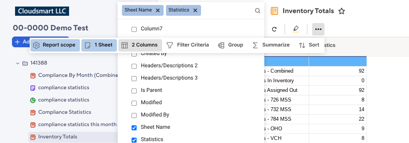Open the green compliance statistics dashboard
Screen dimensions: 409x143
click(60, 100)
